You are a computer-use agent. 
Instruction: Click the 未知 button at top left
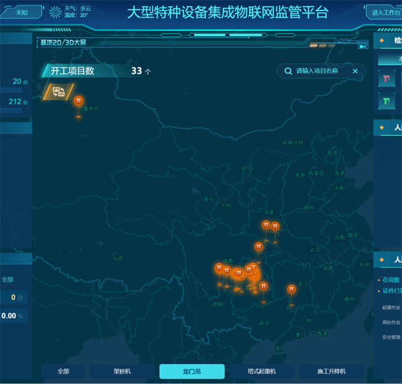[x=22, y=12]
